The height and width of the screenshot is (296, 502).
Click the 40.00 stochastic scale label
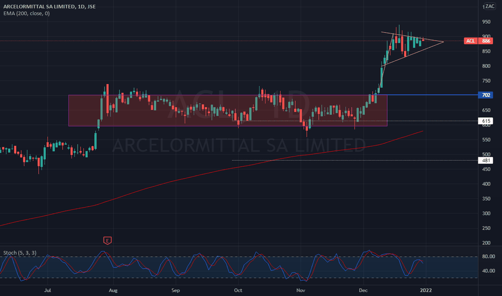point(489,271)
